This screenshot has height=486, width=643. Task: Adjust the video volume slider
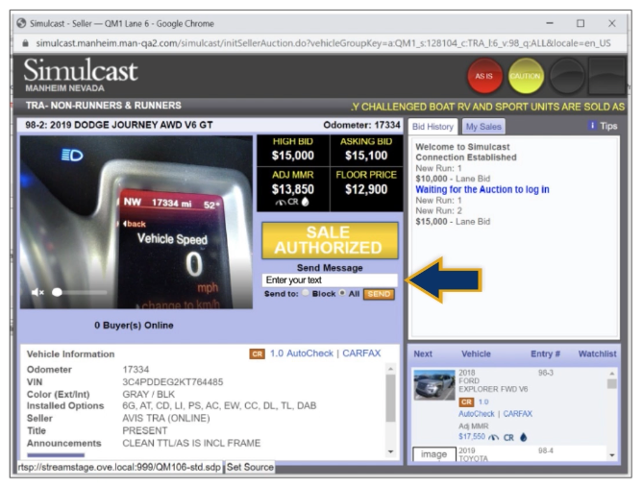coord(78,292)
